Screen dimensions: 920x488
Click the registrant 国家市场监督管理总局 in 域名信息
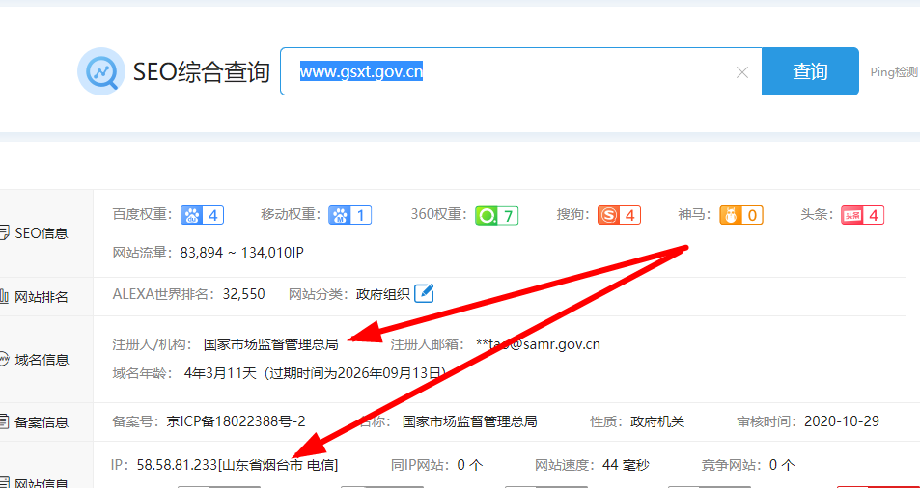[271, 344]
